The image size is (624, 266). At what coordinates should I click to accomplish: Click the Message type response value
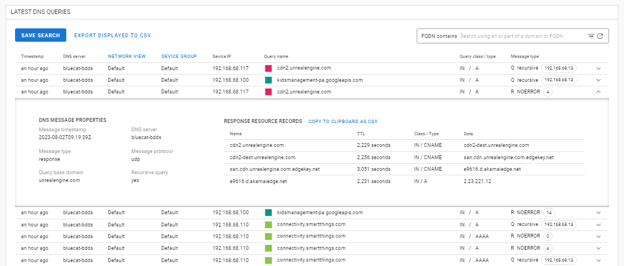tap(50, 159)
